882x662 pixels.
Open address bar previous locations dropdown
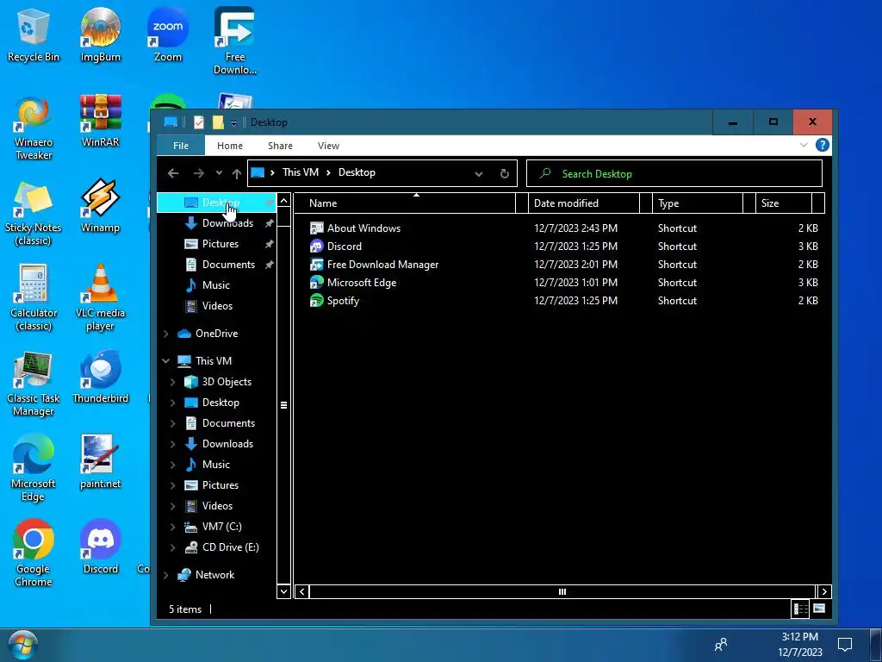(479, 174)
